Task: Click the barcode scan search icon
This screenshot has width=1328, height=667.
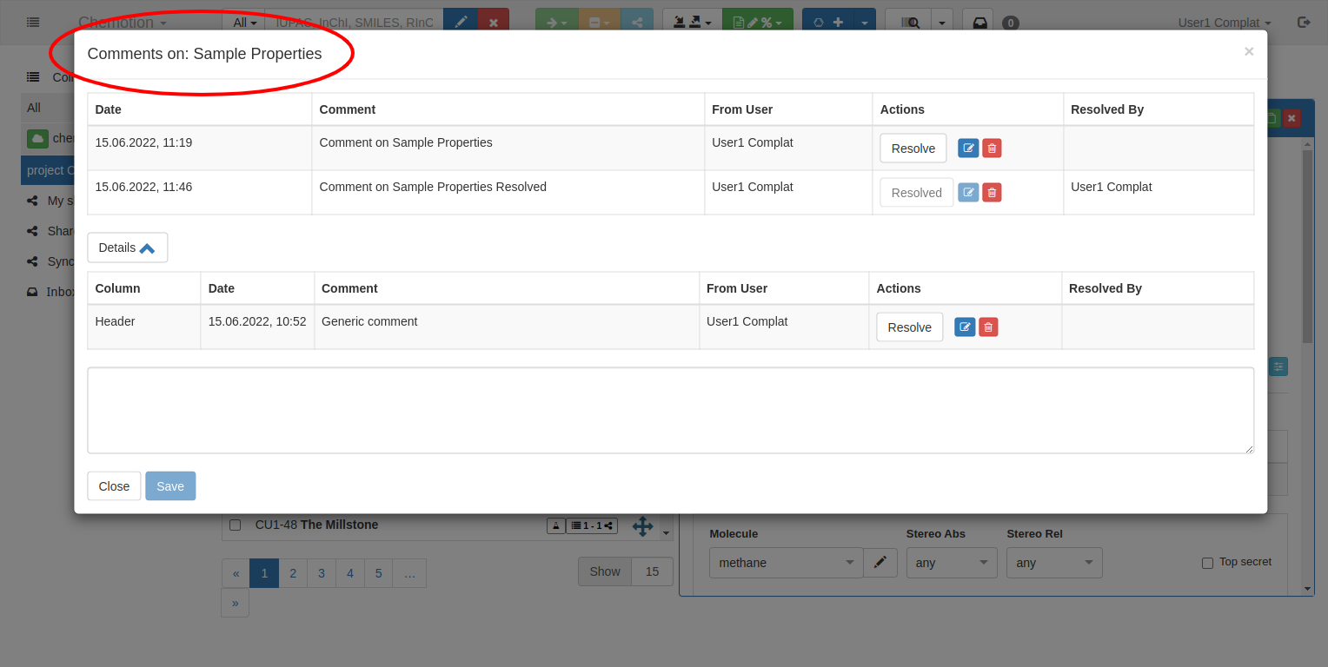Action: click(909, 23)
